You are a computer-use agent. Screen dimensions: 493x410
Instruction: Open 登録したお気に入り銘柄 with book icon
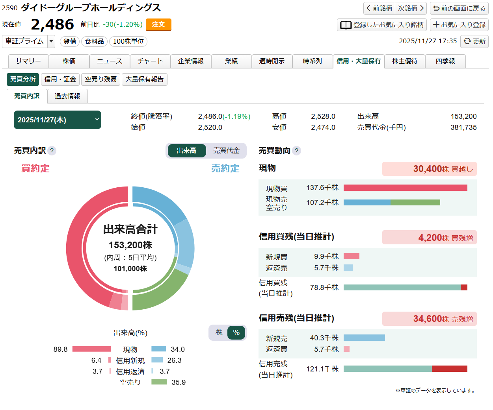click(x=381, y=25)
